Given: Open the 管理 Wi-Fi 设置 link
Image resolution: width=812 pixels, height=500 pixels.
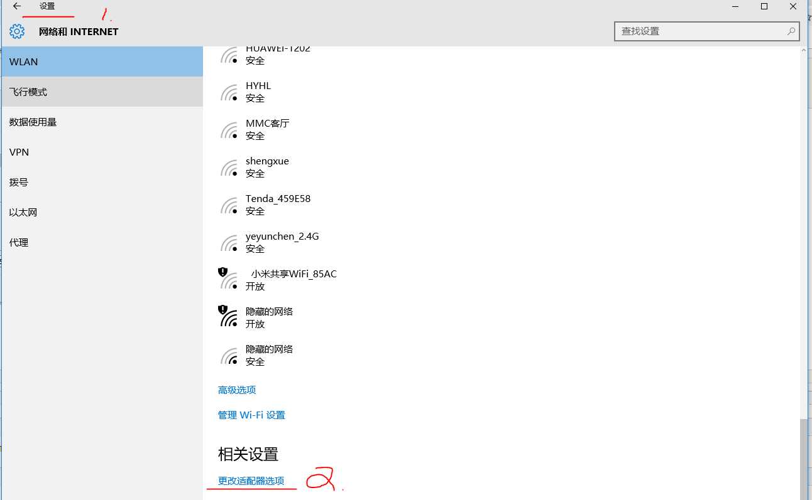Looking at the screenshot, I should [251, 415].
